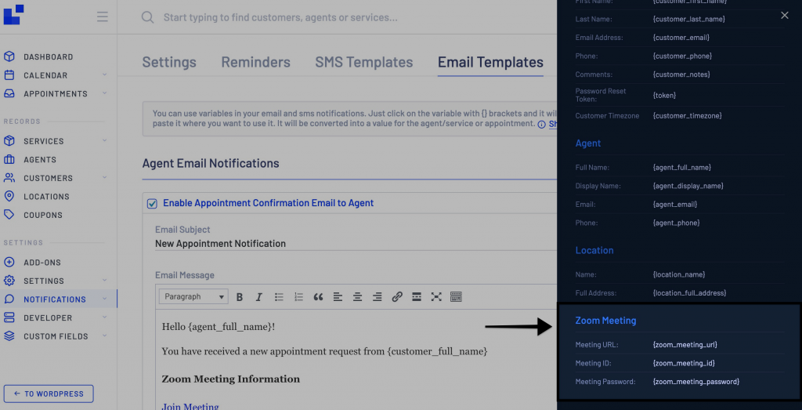Open the Paragraph format dropdown

tap(193, 297)
